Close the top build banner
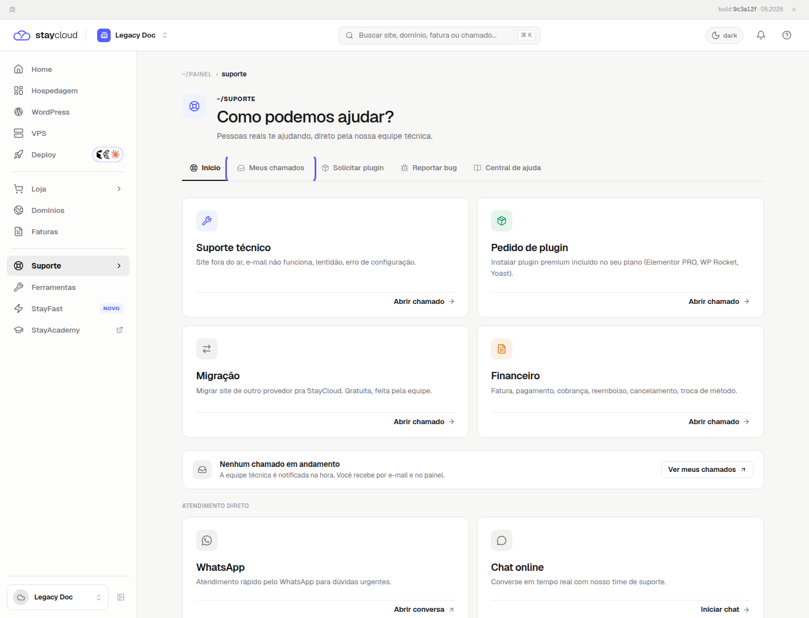Viewport: 809px width, 618px height. coord(794,10)
